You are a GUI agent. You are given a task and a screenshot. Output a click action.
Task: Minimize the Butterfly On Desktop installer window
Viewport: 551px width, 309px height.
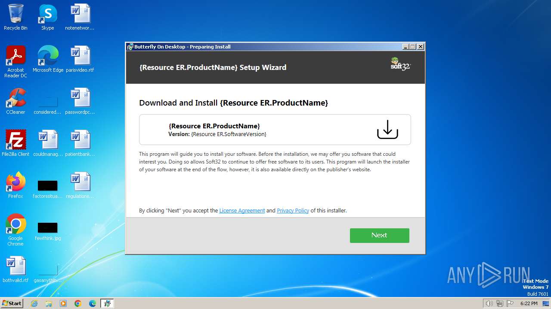(406, 47)
